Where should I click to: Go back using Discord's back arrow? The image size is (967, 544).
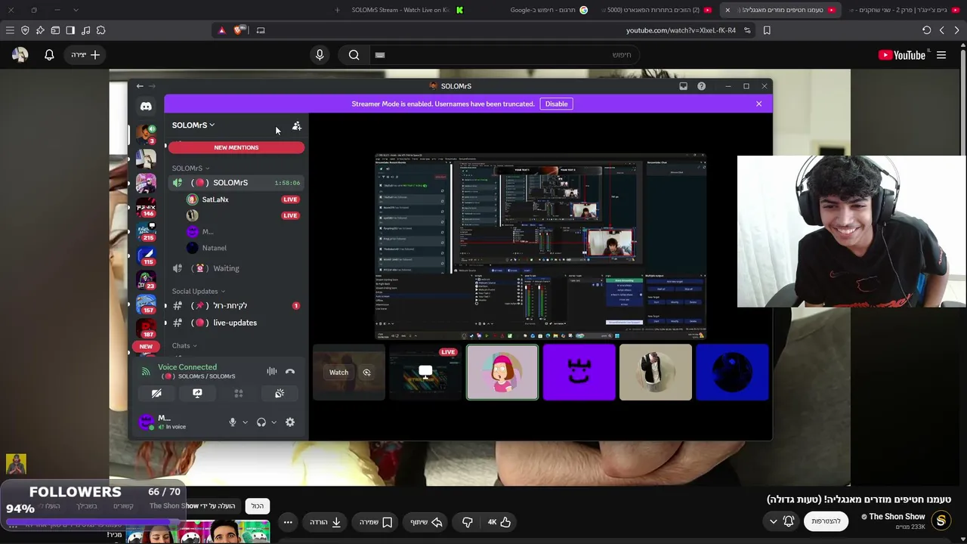[x=140, y=86]
